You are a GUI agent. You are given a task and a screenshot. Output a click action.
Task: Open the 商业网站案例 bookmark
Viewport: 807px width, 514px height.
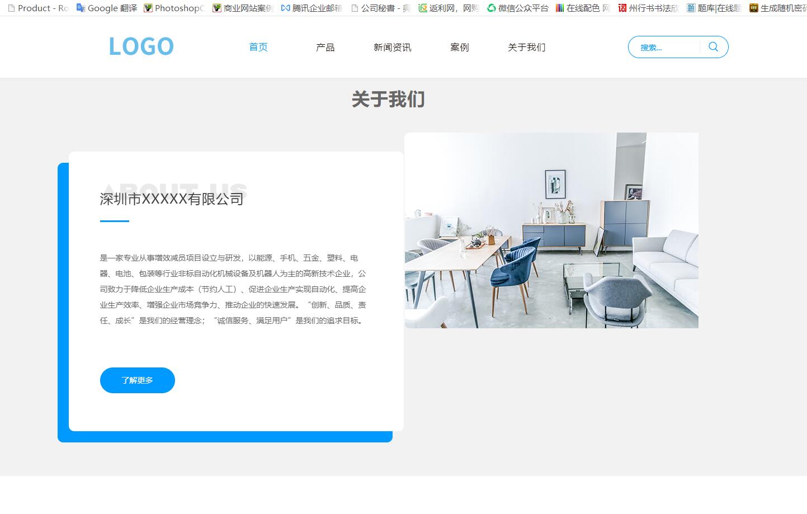[x=242, y=8]
